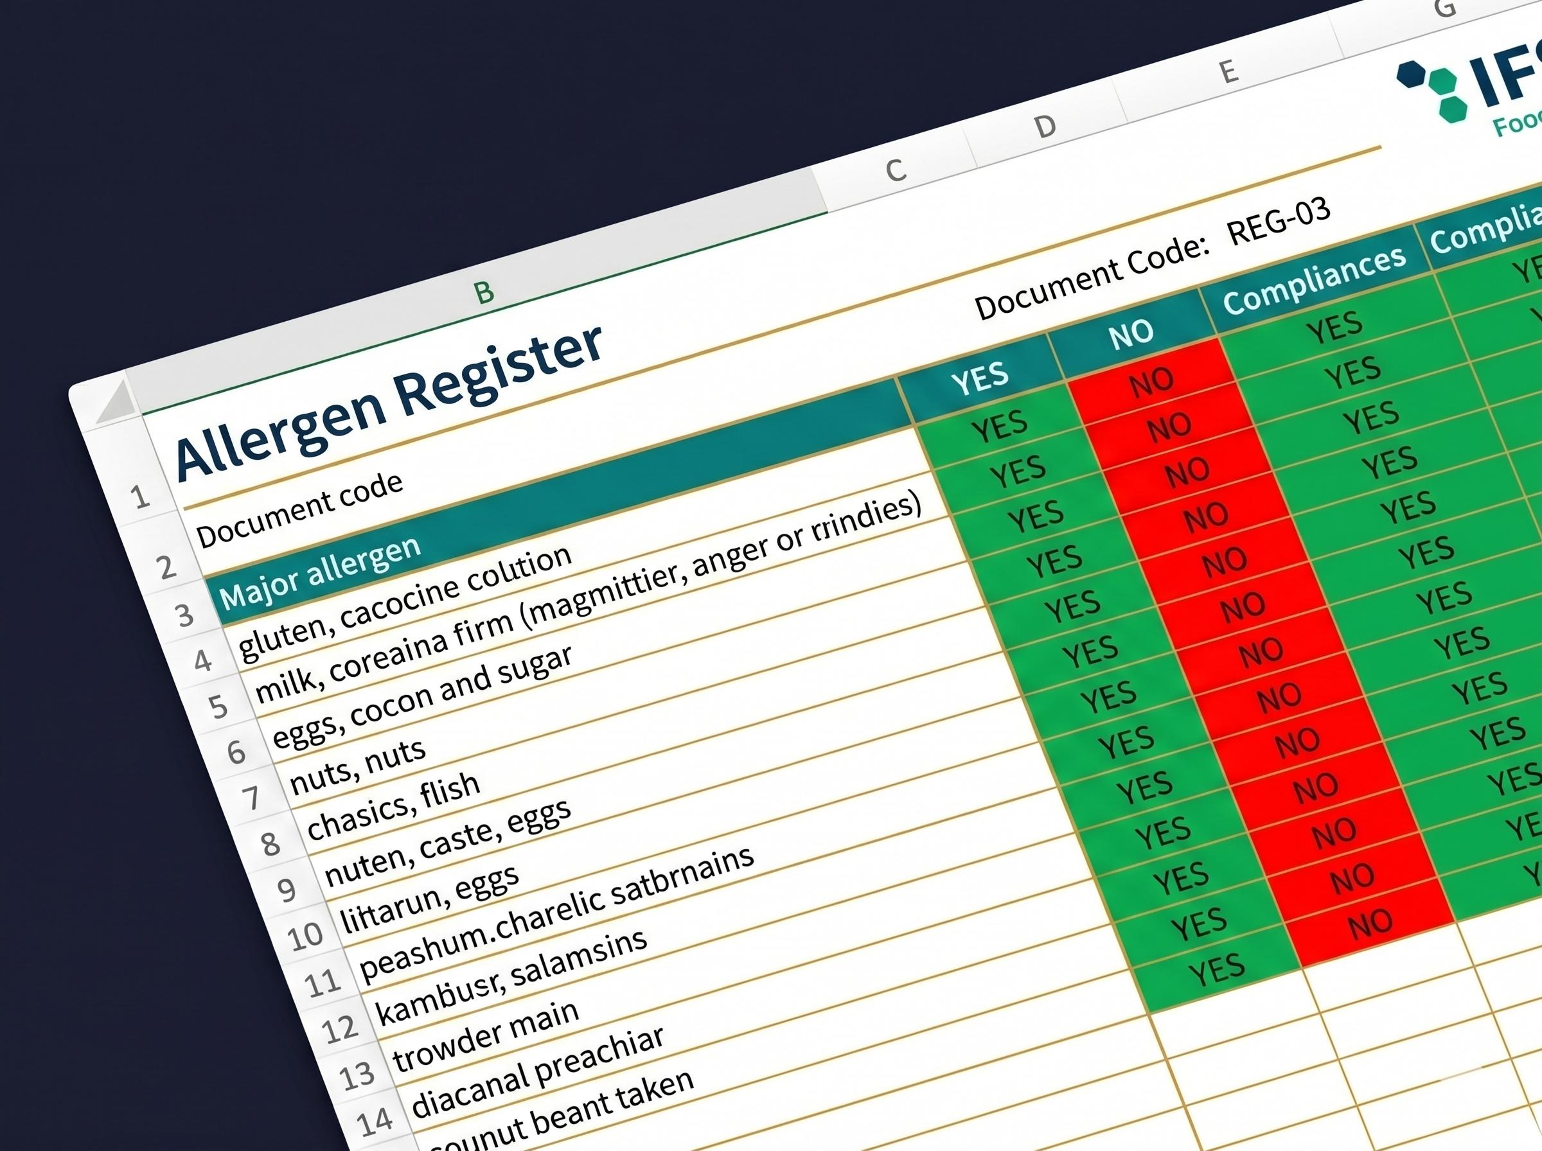Click the green YES cell in the milk row, column D
The image size is (1542, 1151).
click(x=1017, y=471)
